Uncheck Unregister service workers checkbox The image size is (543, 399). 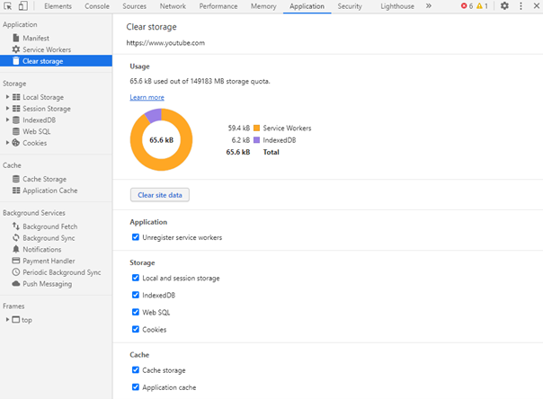[x=136, y=237]
